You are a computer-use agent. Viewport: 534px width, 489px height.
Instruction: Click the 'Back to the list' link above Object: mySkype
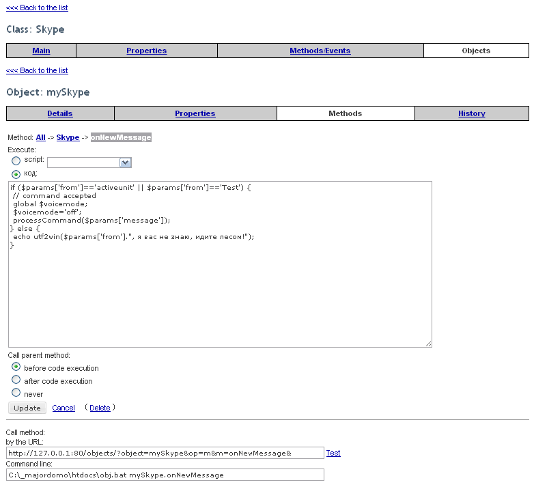point(37,70)
